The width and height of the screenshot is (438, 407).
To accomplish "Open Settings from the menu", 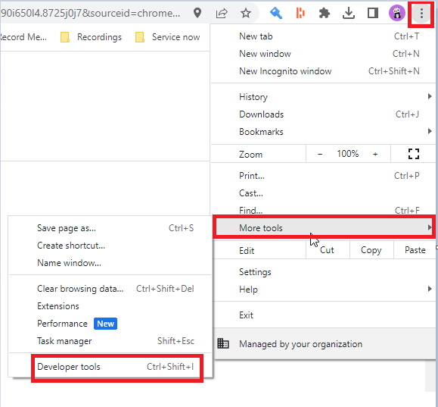I will 324,272.
